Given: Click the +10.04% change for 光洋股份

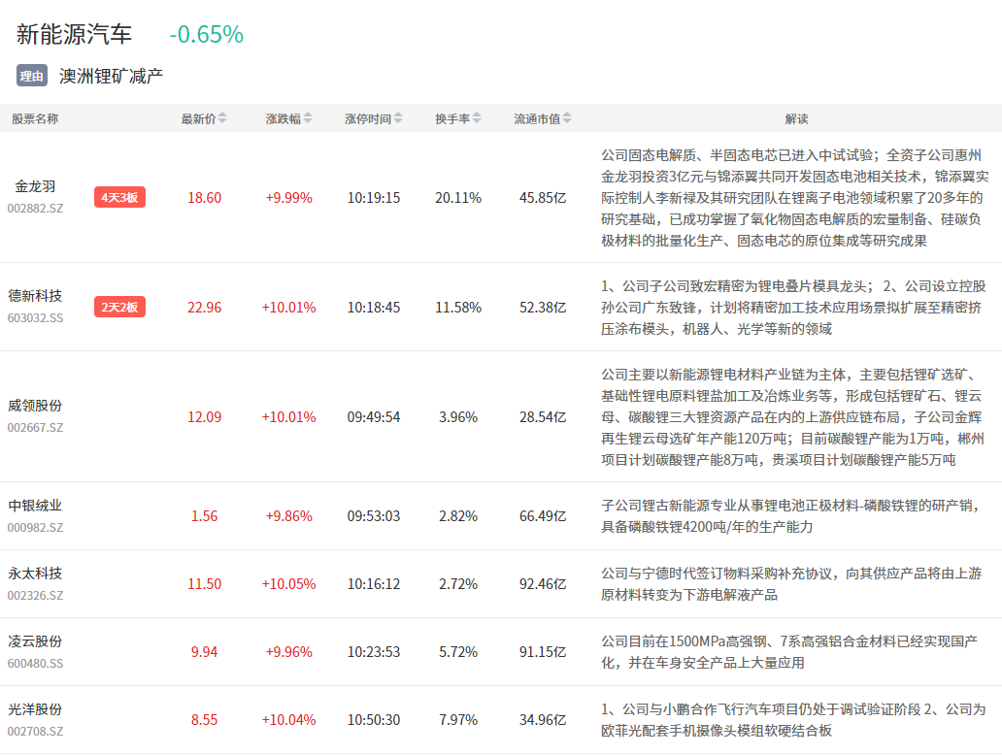Looking at the screenshot, I should click(288, 720).
